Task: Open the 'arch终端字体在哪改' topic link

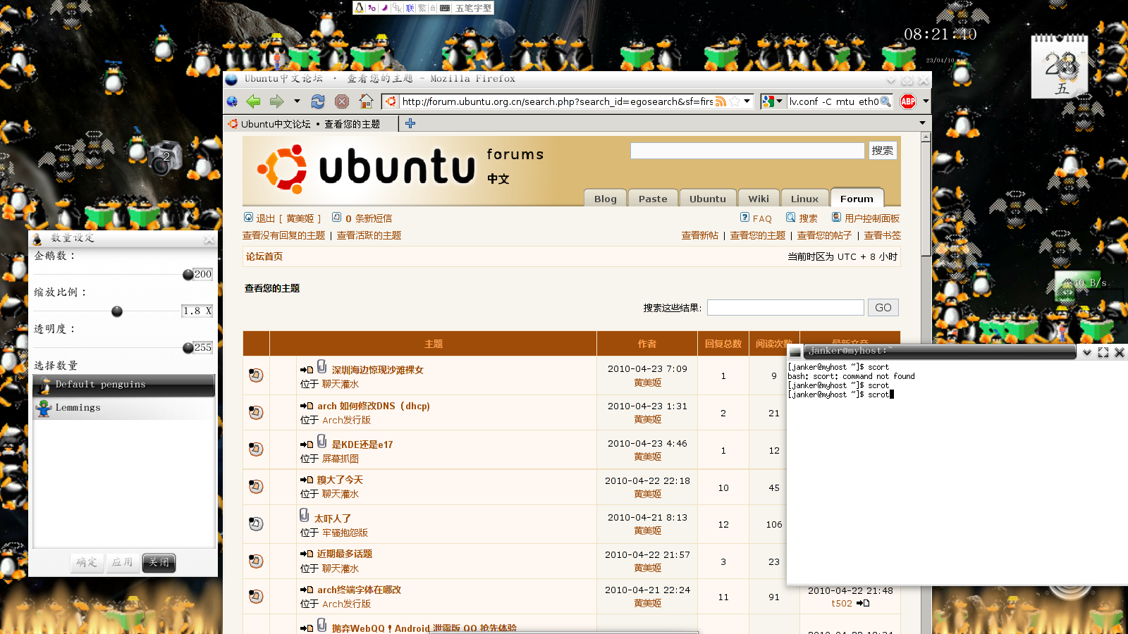Action: [x=359, y=590]
